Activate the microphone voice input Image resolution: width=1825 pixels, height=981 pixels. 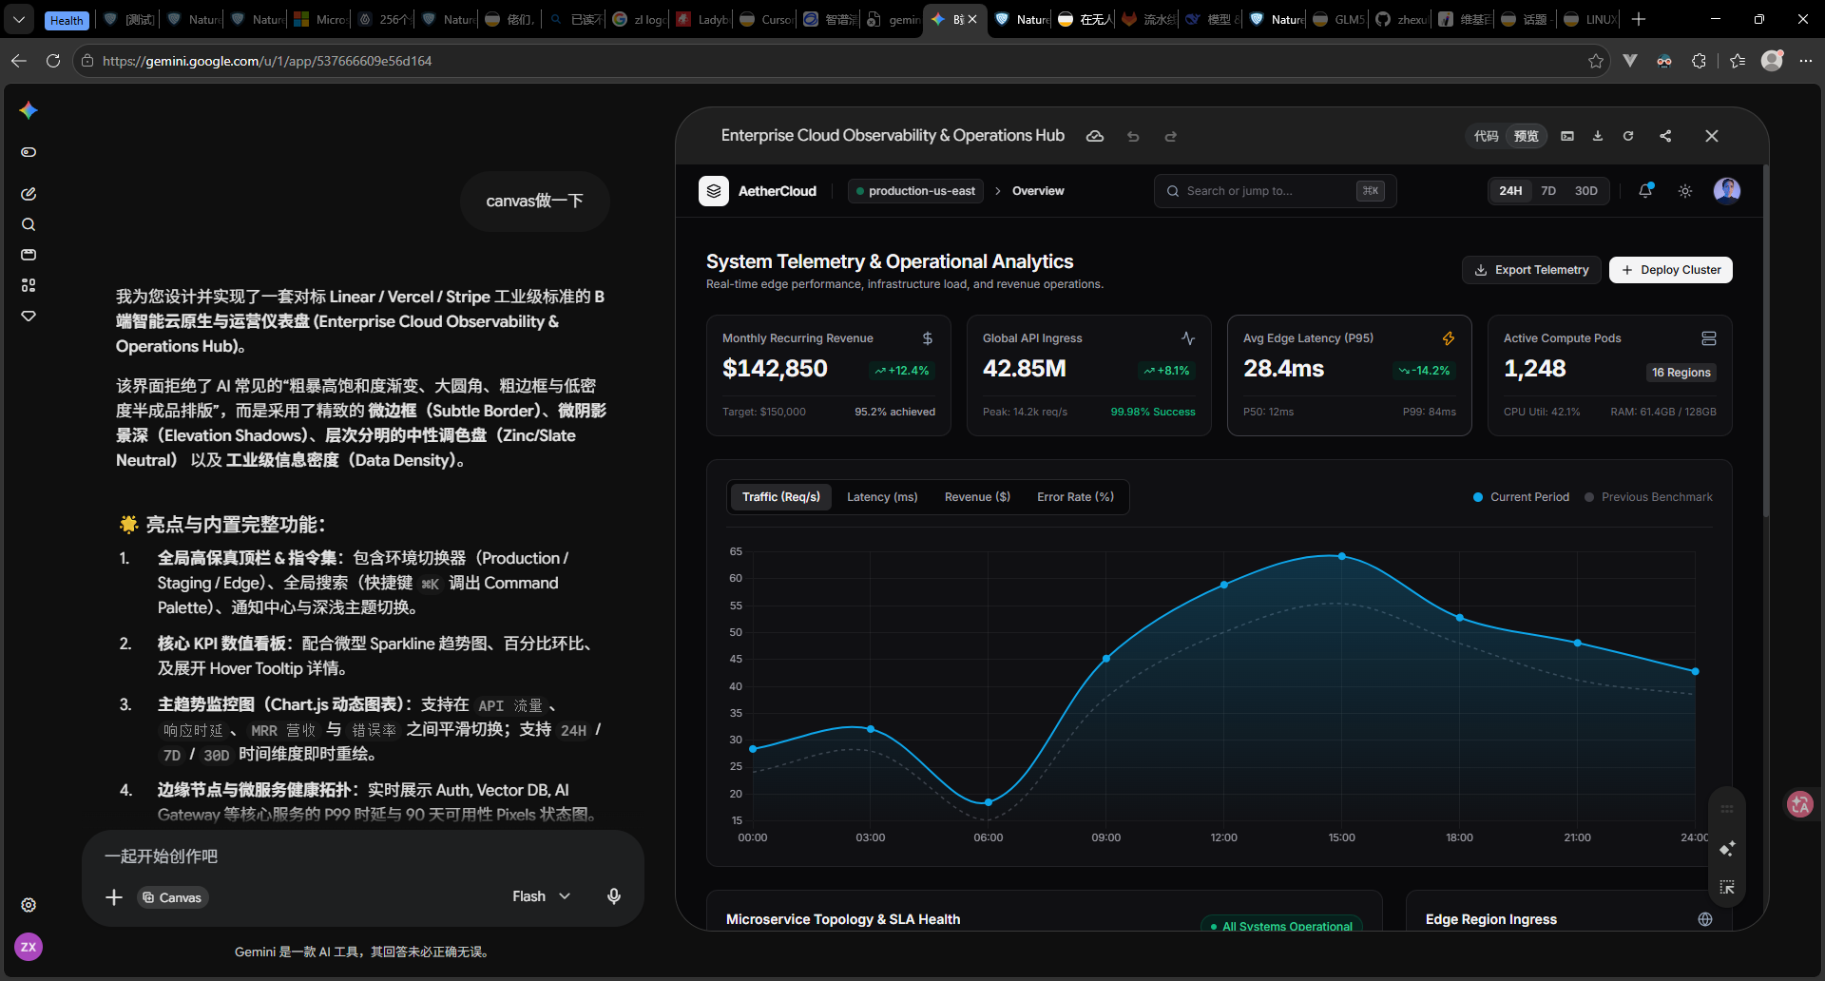(x=614, y=896)
